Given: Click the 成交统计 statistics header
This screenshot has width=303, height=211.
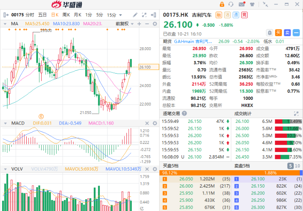Looking at the screenshot, I should tap(243, 114).
